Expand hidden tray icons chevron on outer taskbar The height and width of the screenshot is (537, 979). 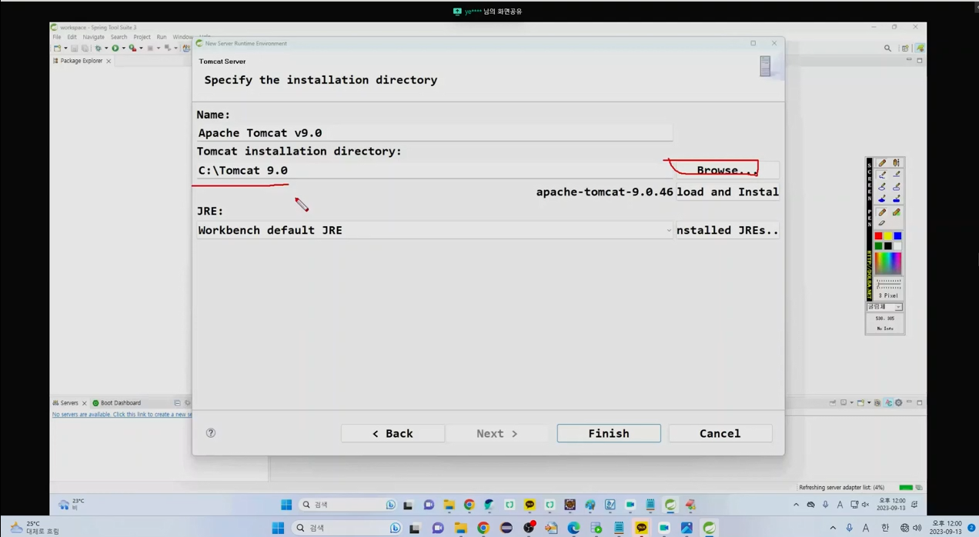click(833, 528)
